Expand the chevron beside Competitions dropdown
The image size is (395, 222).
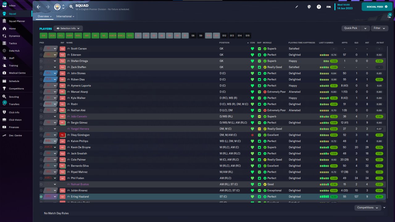pyautogui.click(x=385, y=208)
